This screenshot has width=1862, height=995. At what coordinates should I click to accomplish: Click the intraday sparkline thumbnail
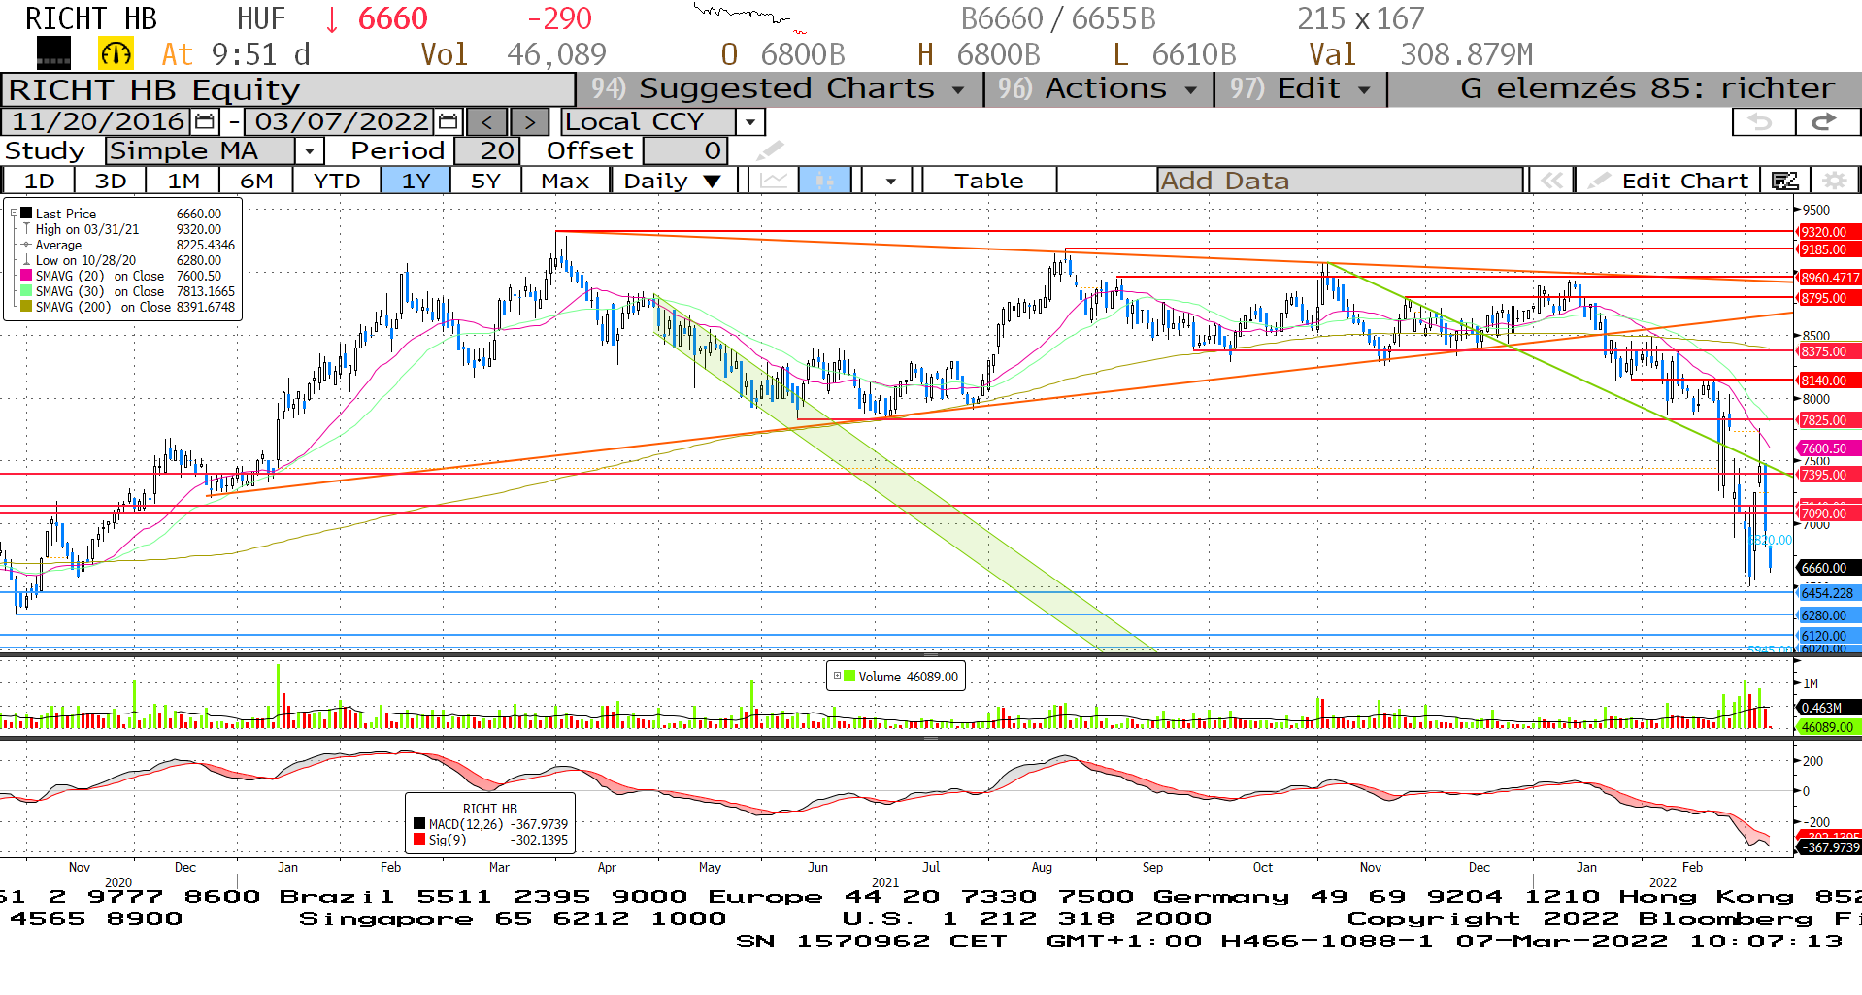[748, 17]
